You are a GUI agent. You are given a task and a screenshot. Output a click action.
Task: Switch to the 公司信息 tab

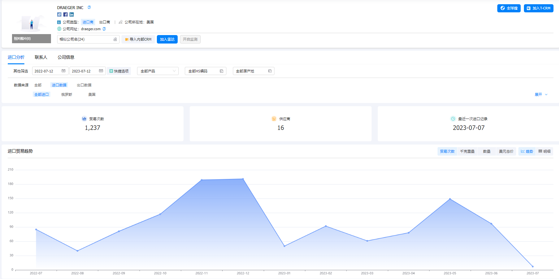tap(66, 57)
